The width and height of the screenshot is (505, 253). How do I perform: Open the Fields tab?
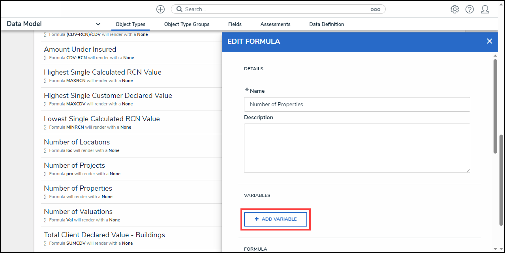click(235, 24)
